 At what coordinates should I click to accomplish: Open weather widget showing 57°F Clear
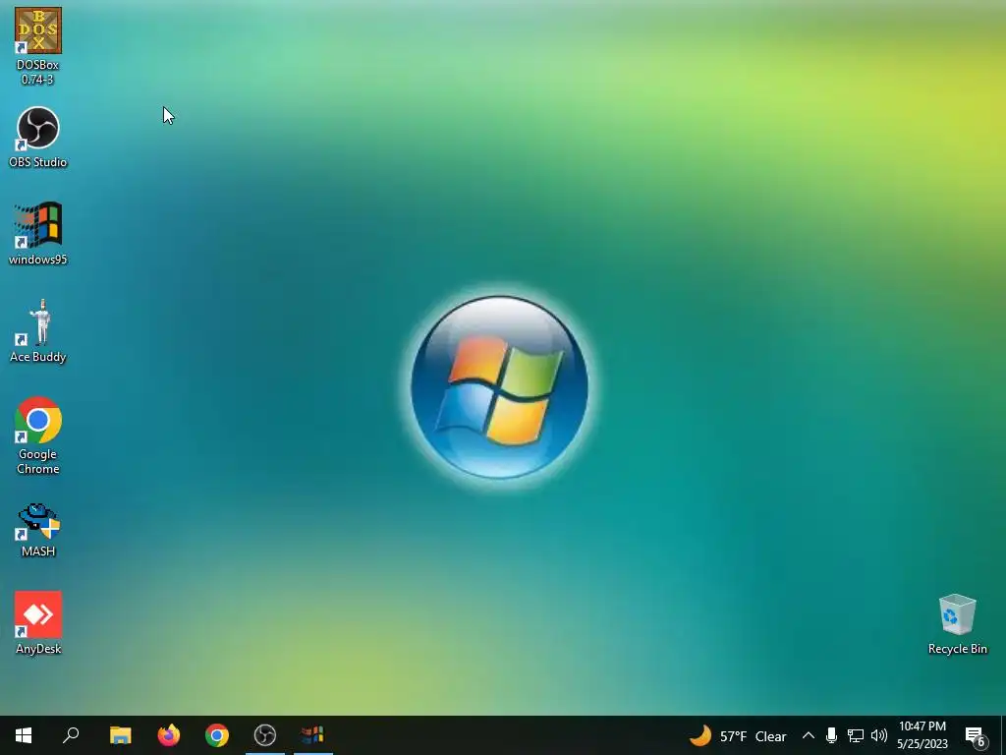pyautogui.click(x=738, y=735)
